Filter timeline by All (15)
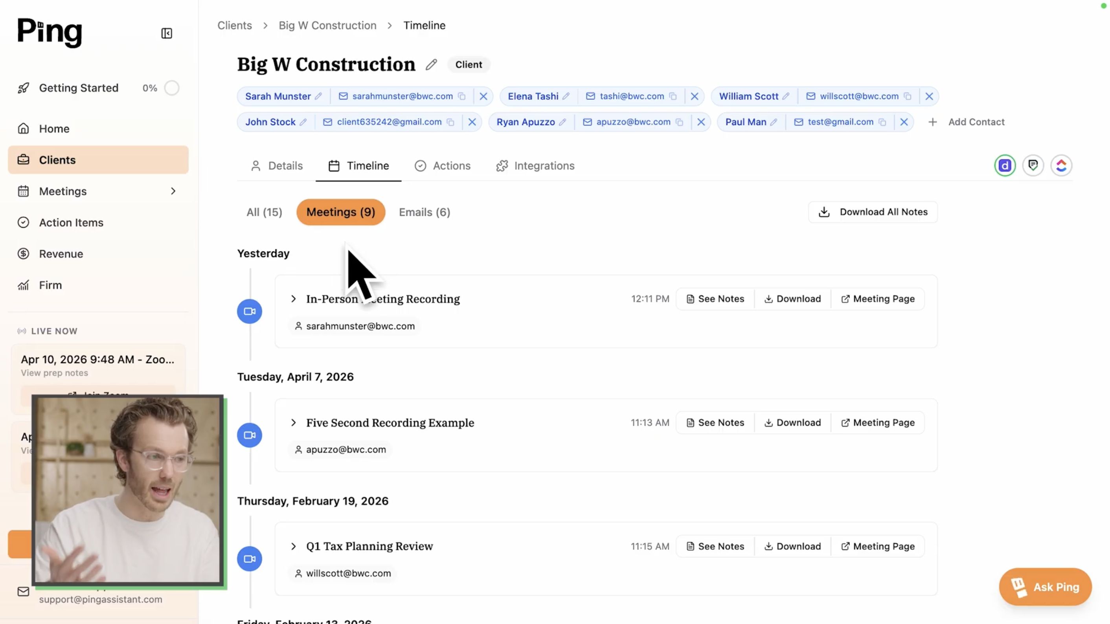Viewport: 1110px width, 624px height. (264, 212)
